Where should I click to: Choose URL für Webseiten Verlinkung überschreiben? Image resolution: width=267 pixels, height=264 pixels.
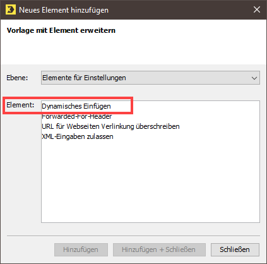coord(110,126)
